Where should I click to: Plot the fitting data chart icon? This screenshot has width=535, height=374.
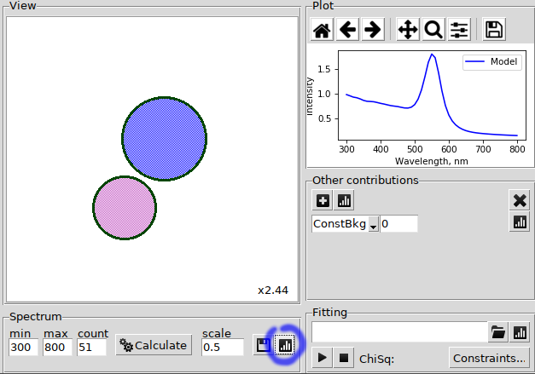click(520, 332)
